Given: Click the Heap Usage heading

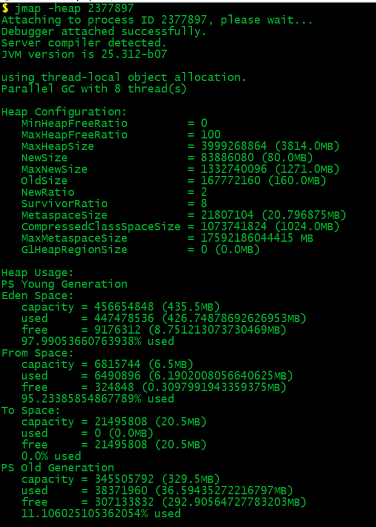Looking at the screenshot, I should 37,273.
